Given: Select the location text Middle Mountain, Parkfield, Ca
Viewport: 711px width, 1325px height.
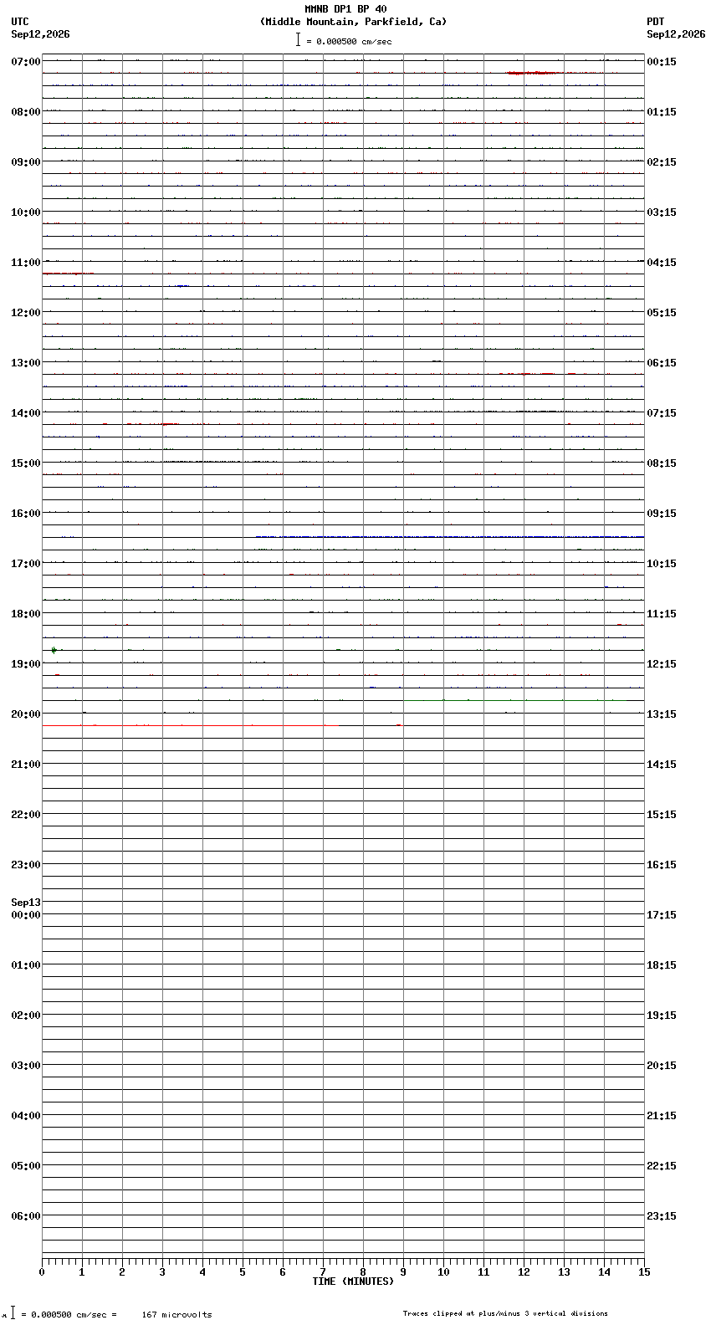Looking at the screenshot, I should [353, 22].
